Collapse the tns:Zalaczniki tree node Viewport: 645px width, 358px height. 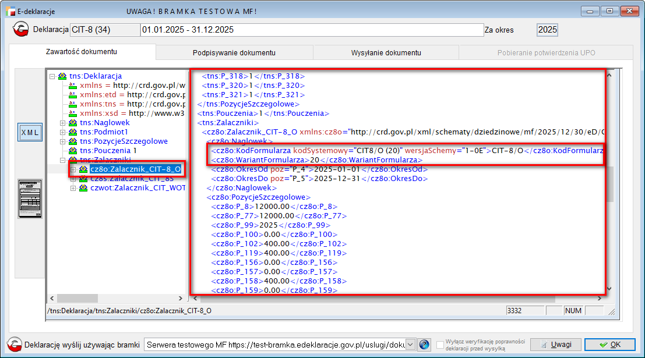point(63,160)
